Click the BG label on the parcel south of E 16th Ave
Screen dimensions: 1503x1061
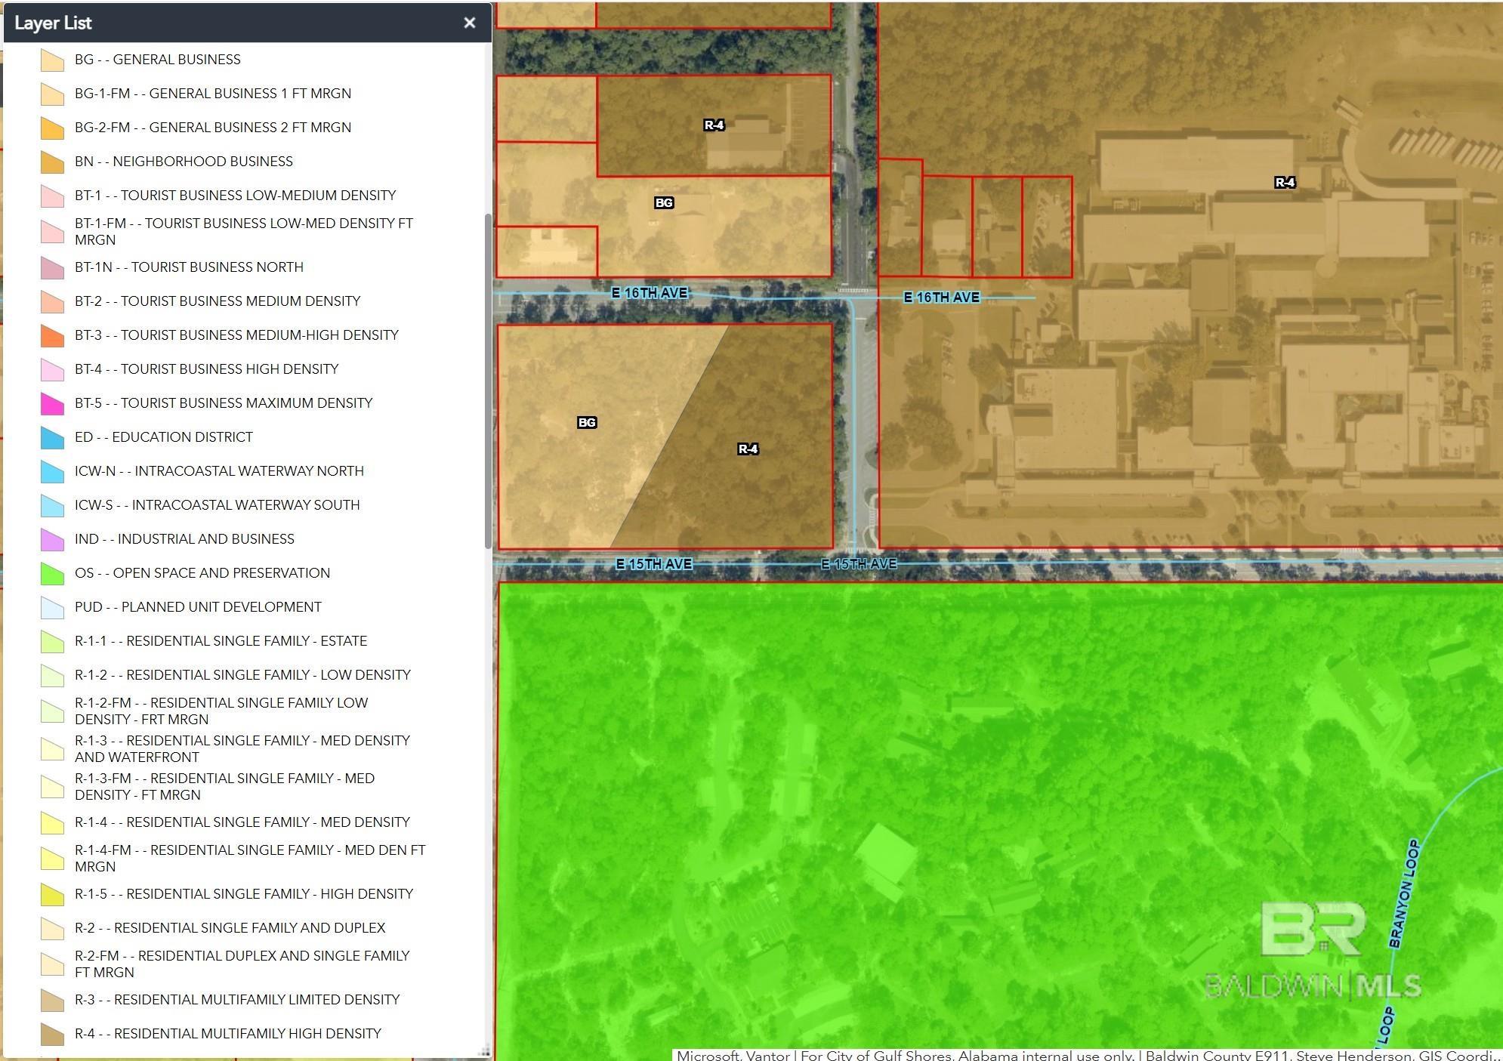[x=587, y=423]
